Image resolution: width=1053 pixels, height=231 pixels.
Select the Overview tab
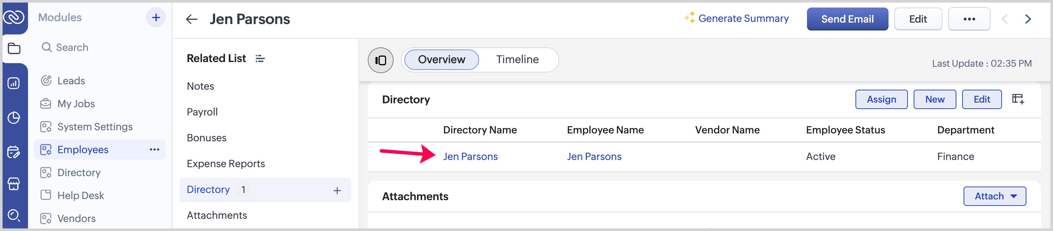click(441, 60)
